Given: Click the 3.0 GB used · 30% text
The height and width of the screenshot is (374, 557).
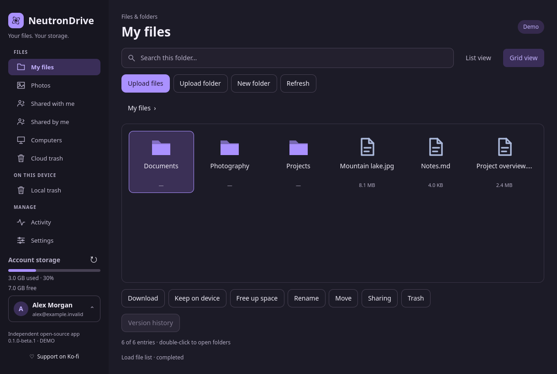Looking at the screenshot, I should tap(31, 278).
